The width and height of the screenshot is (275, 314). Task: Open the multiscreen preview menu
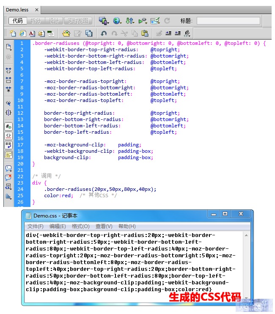[x=104, y=21]
